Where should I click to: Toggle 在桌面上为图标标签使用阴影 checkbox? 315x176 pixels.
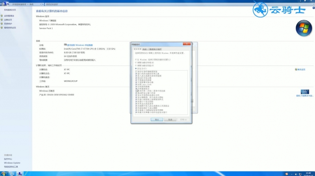click(136, 110)
